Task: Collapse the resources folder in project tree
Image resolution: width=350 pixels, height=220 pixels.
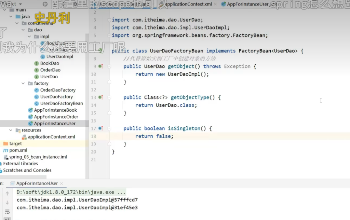Action: coord(11,130)
